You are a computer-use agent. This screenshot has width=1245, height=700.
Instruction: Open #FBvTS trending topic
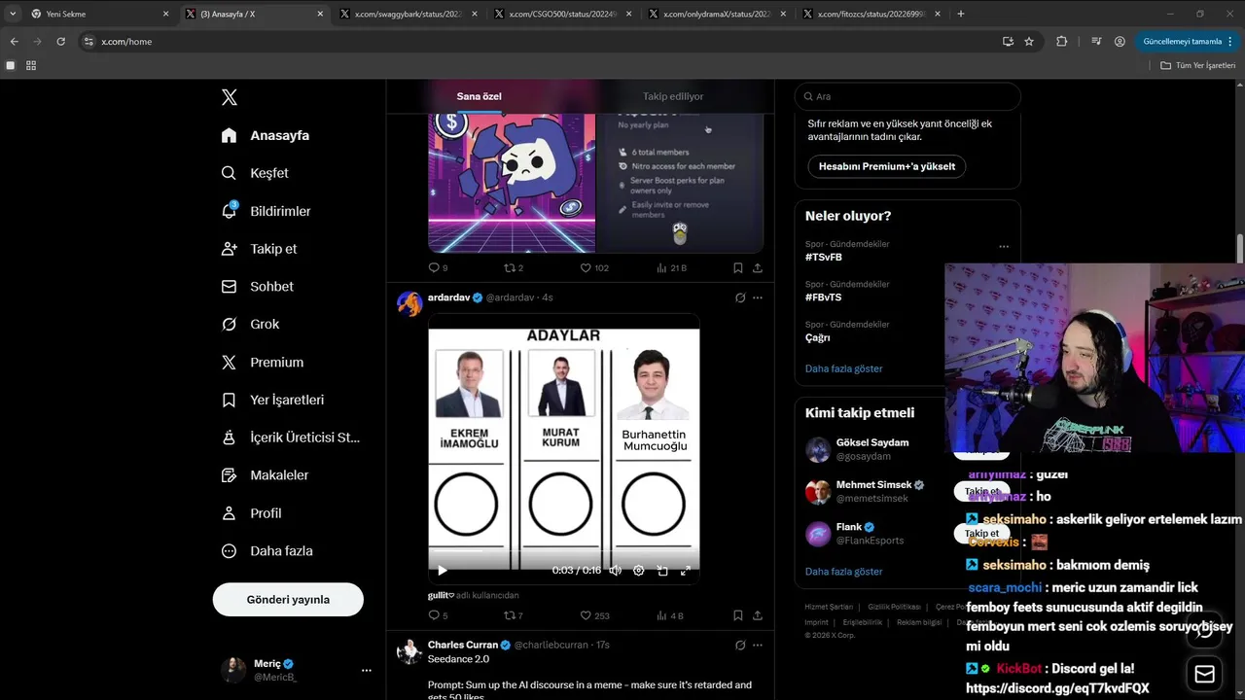[x=824, y=297]
